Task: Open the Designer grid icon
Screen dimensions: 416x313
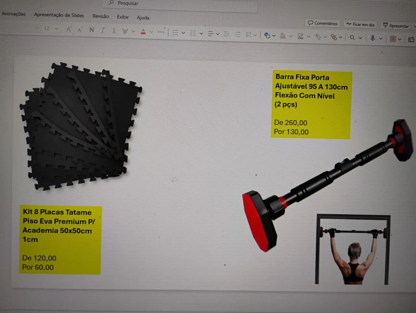Action: (x=393, y=39)
